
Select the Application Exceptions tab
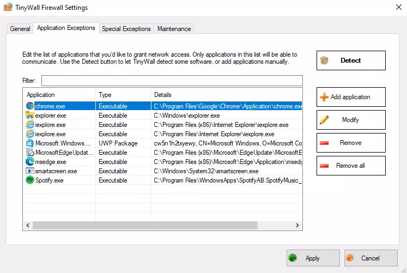pos(66,28)
